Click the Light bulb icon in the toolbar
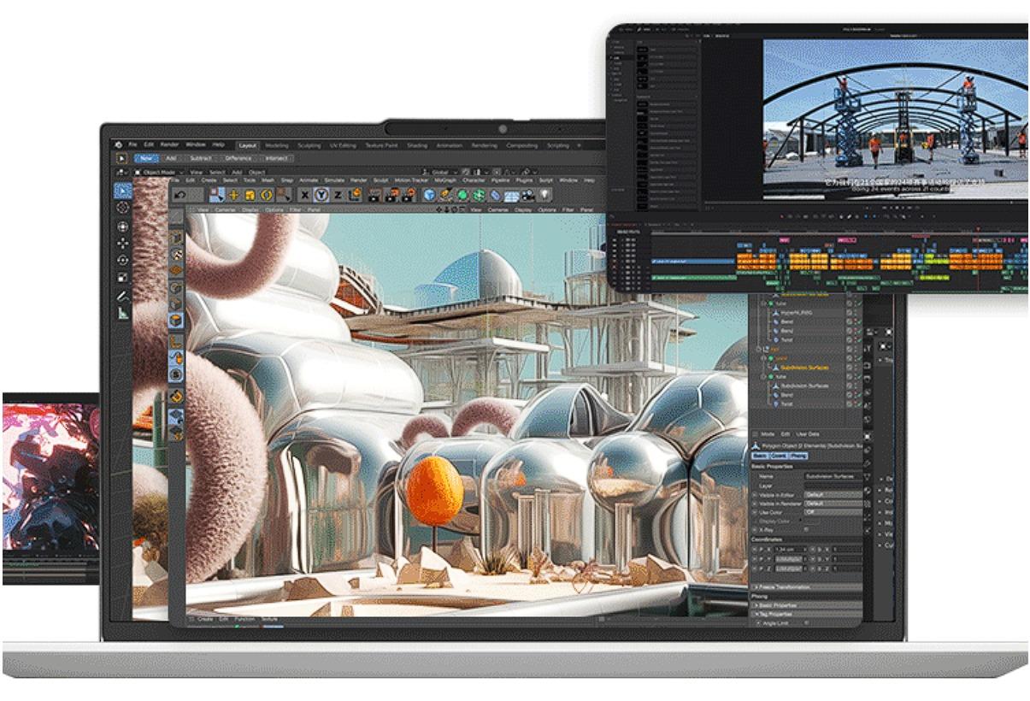 tap(544, 195)
